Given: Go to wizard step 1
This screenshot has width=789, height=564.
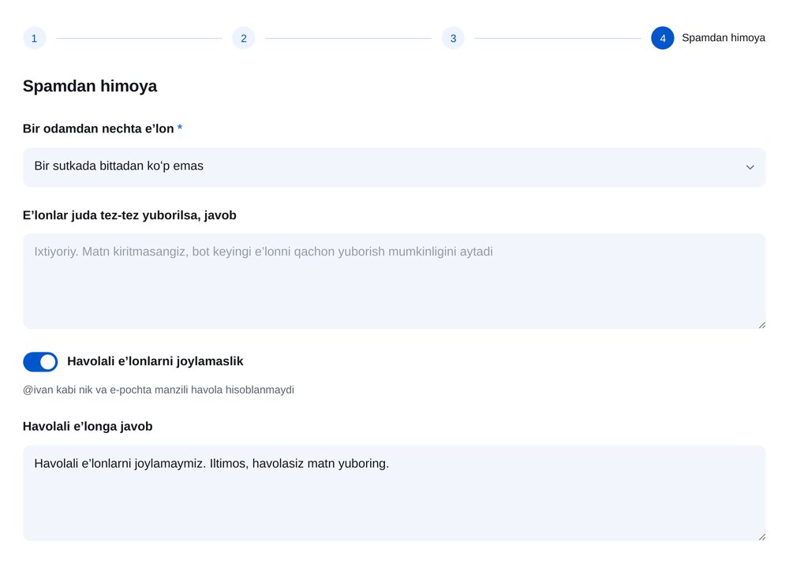Looking at the screenshot, I should (34, 38).
